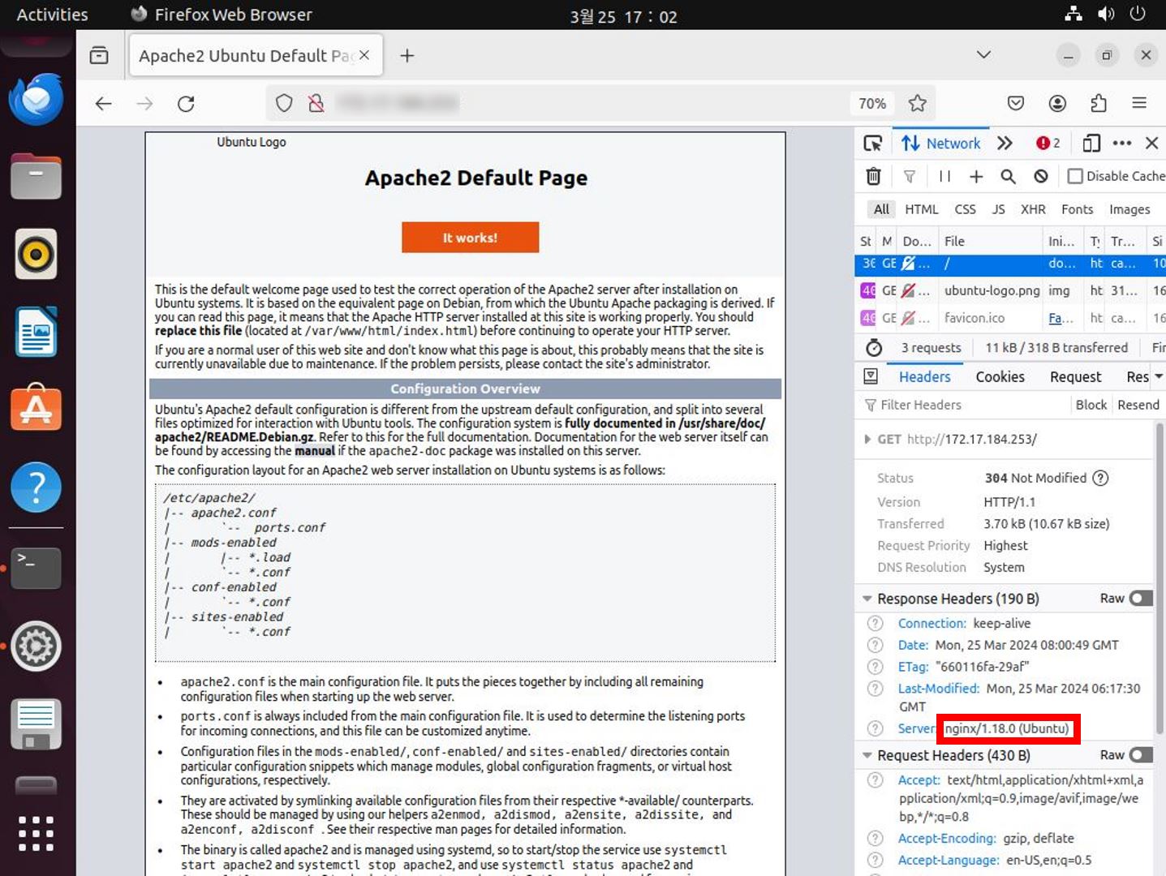Open the 'manual' link on page

tap(315, 451)
